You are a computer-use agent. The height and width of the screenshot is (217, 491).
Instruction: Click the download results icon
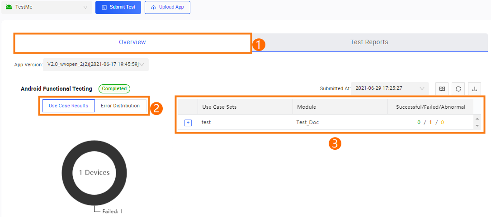click(x=475, y=88)
